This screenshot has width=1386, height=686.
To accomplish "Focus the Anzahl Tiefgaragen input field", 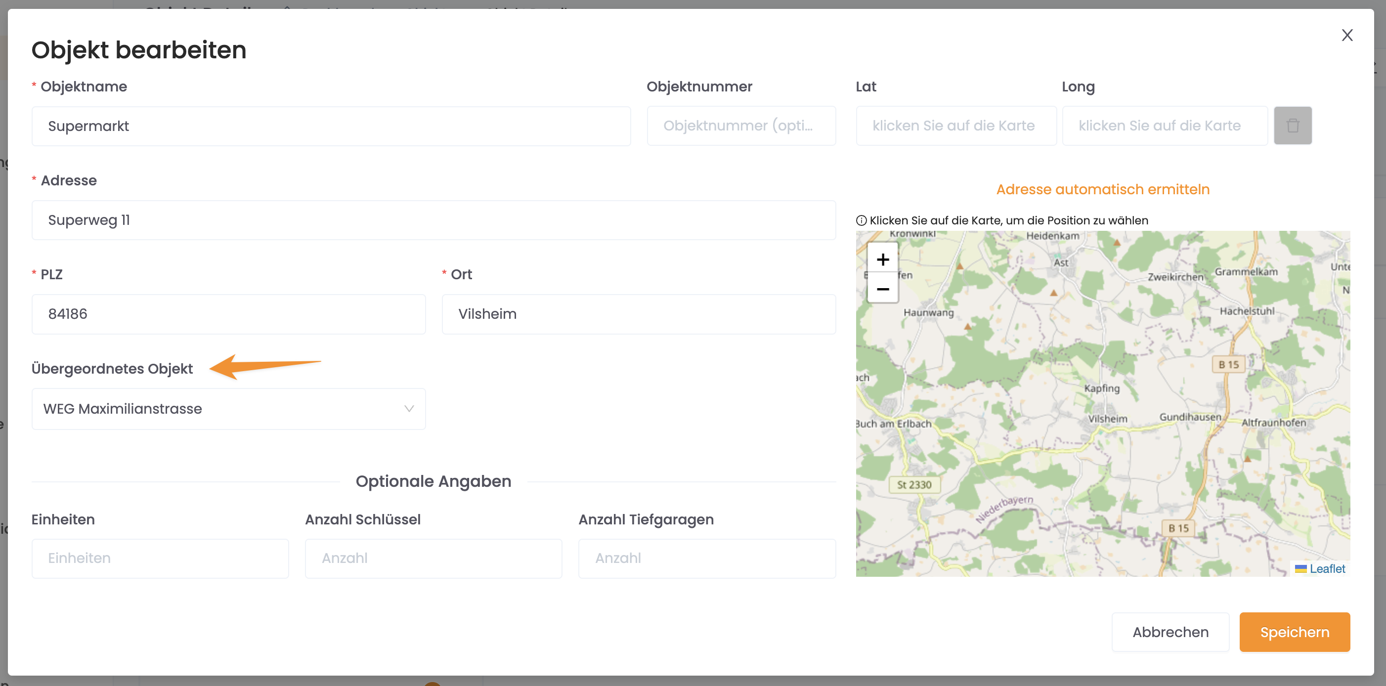I will tap(707, 558).
